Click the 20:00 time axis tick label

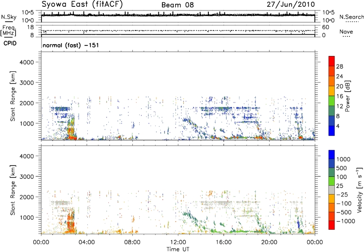tap(269, 242)
